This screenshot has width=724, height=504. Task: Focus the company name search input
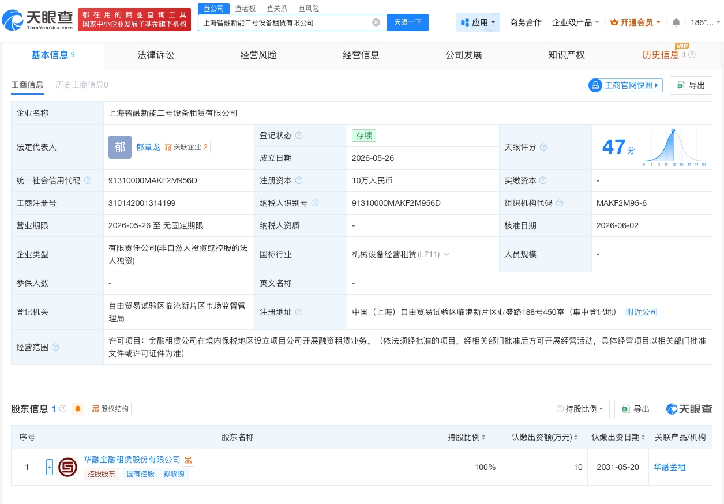[x=286, y=22]
